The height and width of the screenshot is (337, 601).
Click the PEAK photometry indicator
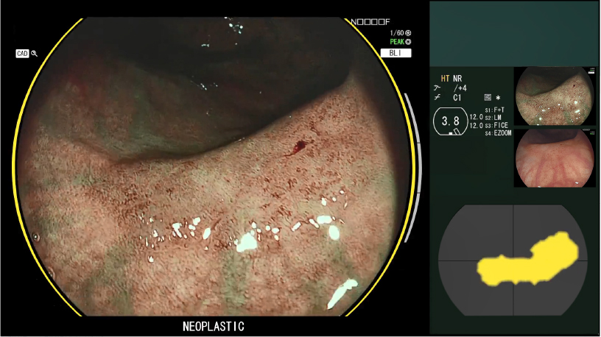point(397,42)
